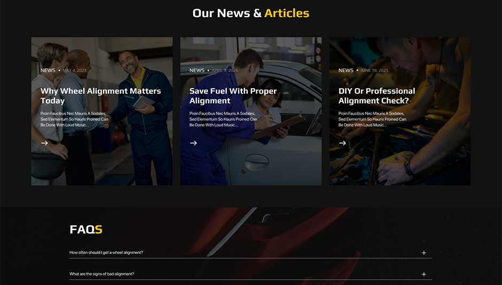
Task: Open 'Why Wheel Alignment Matters Today' title
Action: (x=100, y=96)
